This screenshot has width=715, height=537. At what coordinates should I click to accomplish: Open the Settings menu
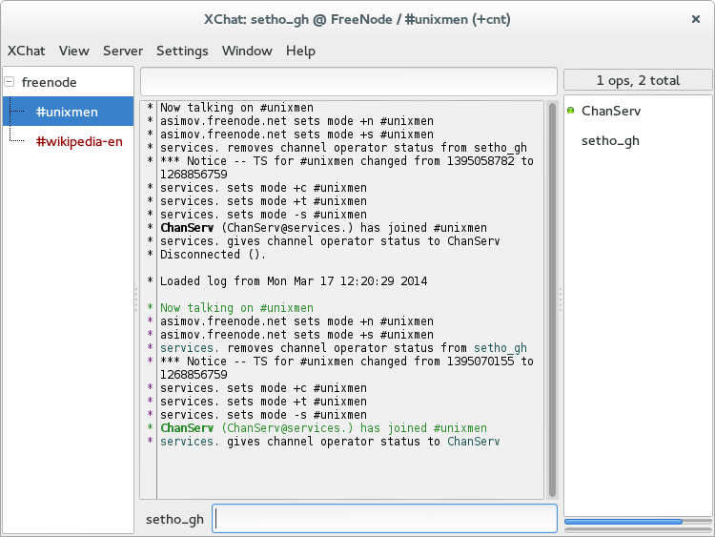(182, 51)
